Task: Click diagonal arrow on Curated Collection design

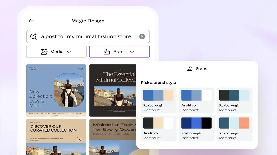Action: coord(79,139)
